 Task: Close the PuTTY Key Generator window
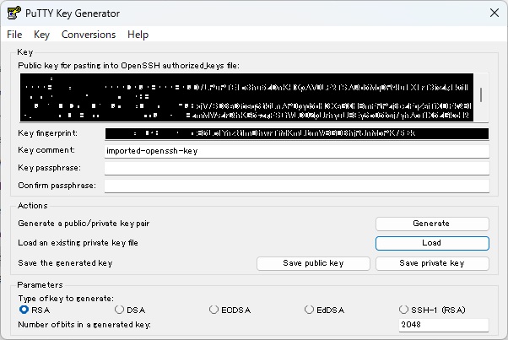[x=492, y=13]
